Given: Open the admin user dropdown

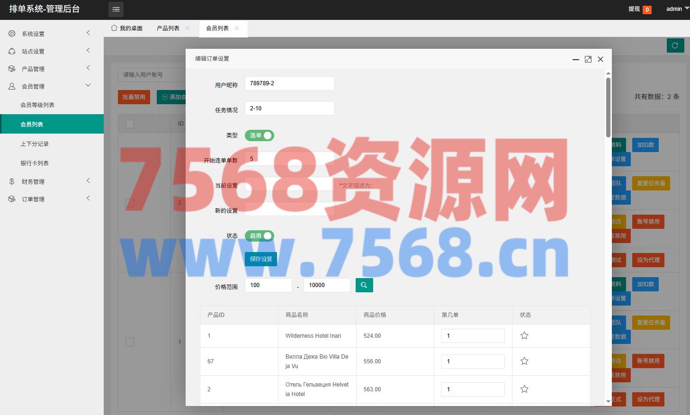Looking at the screenshot, I should (677, 9).
